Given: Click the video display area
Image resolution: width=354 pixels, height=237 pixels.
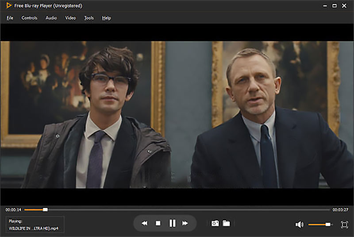Looking at the screenshot, I should pos(177,115).
